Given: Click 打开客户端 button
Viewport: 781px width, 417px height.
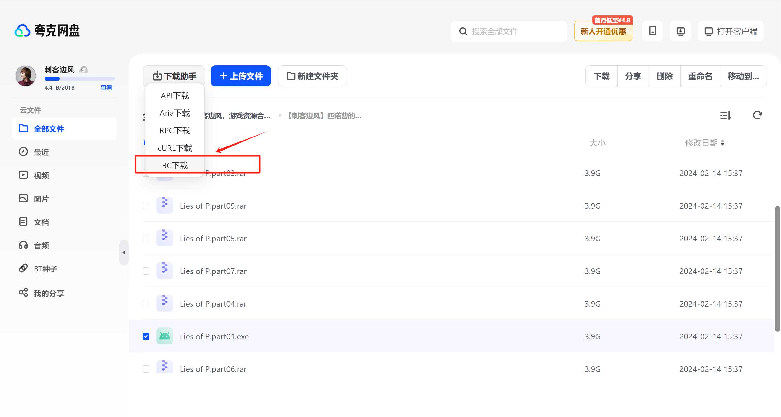Looking at the screenshot, I should [731, 31].
